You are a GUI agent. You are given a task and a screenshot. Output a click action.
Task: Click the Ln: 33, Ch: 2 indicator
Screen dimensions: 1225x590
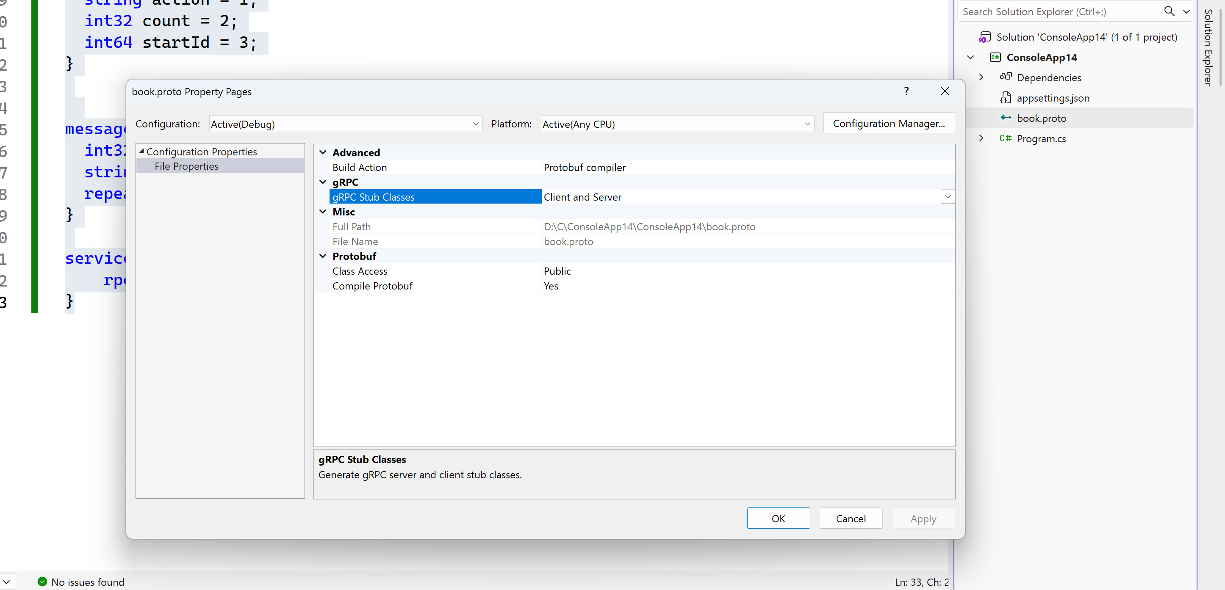coord(921,582)
